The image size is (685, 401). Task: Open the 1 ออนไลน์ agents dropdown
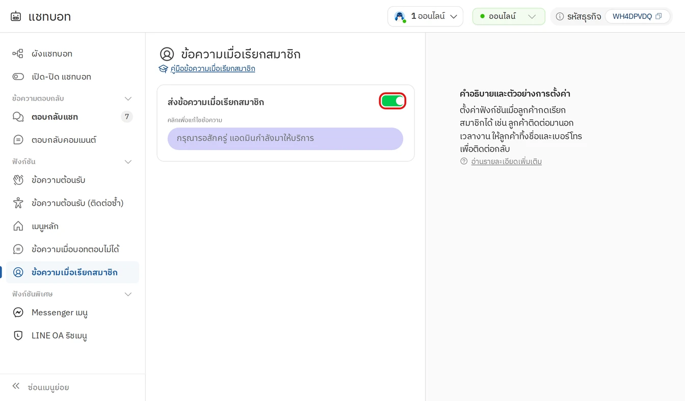tap(425, 16)
